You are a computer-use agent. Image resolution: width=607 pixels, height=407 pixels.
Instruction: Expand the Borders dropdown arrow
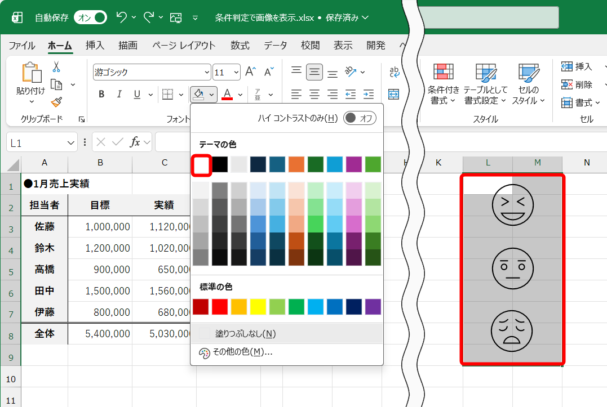pos(181,95)
